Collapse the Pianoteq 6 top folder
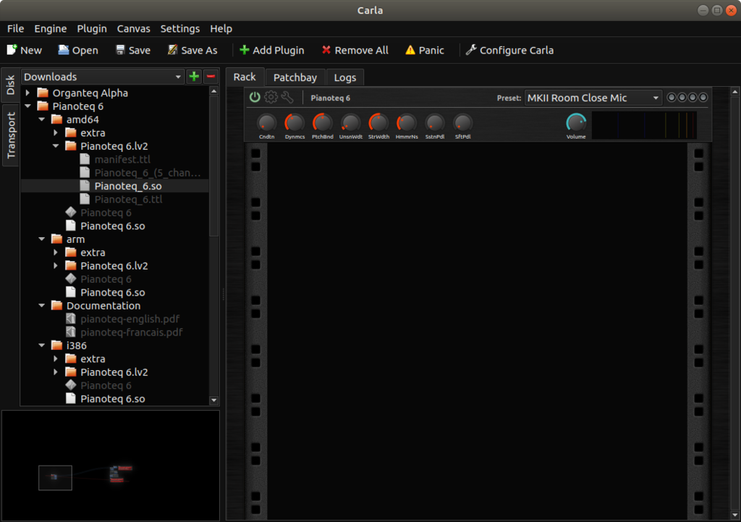 (x=28, y=106)
